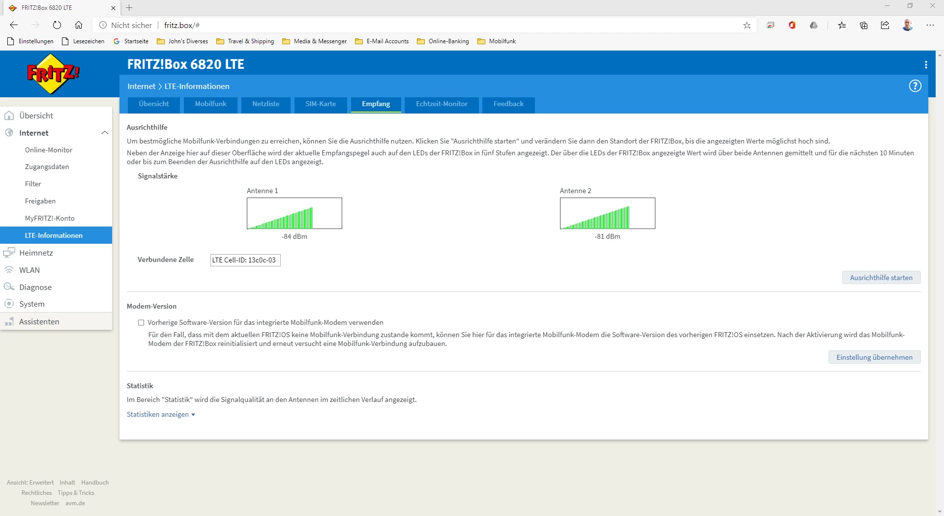
Task: Switch to the Feedback tab
Action: pyautogui.click(x=508, y=104)
